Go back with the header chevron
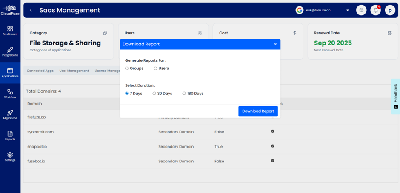 tap(31, 10)
